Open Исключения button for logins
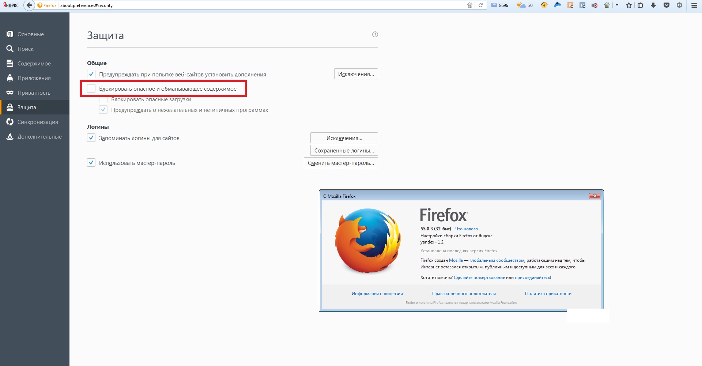The height and width of the screenshot is (366, 702). click(x=344, y=138)
